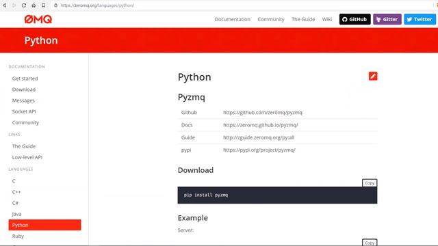Viewport: 438px width, 246px height.
Task: Click the purple Gitter button
Action: pos(387,19)
